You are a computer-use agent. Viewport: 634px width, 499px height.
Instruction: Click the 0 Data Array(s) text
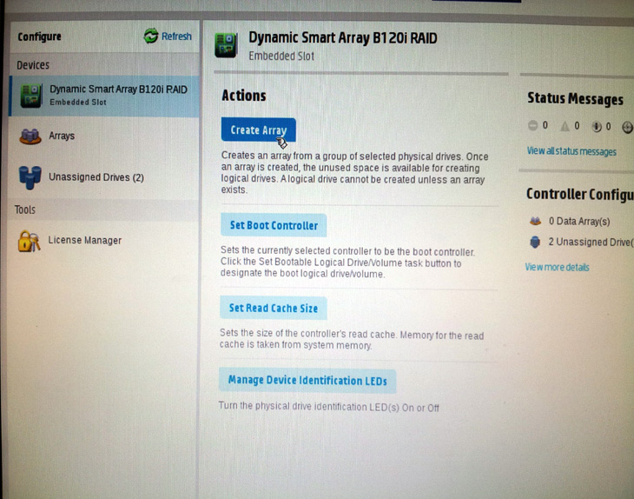pyautogui.click(x=579, y=222)
